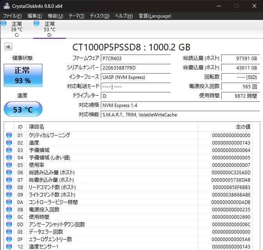Click status orb for ID 0B 電源投入回数 row
Viewport: 263px width, 250px height.
tap(9, 209)
